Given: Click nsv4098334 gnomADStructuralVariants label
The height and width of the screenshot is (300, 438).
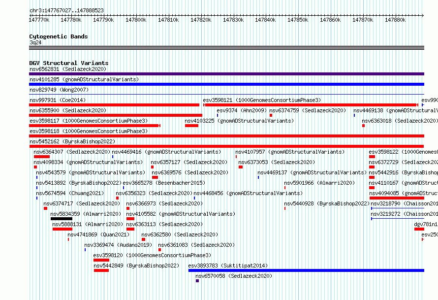Looking at the screenshot, I should (88, 162).
